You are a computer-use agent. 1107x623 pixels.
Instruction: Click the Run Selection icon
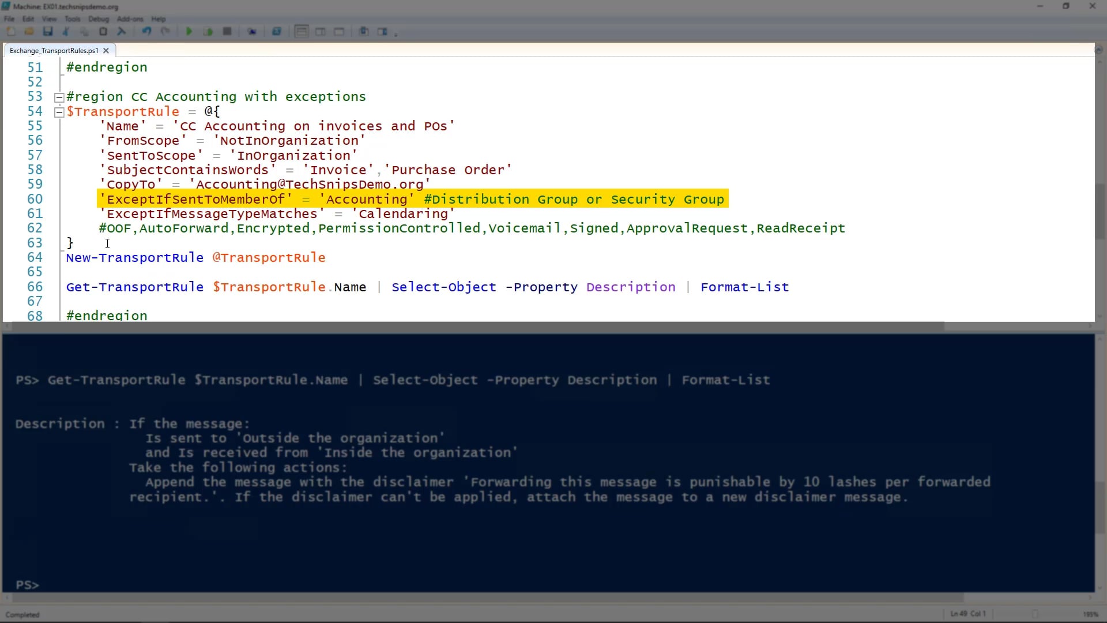pyautogui.click(x=208, y=32)
